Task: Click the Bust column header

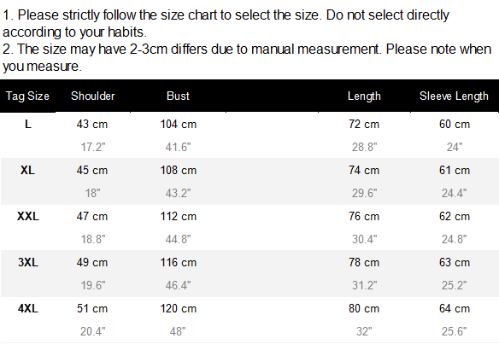Action: [178, 96]
